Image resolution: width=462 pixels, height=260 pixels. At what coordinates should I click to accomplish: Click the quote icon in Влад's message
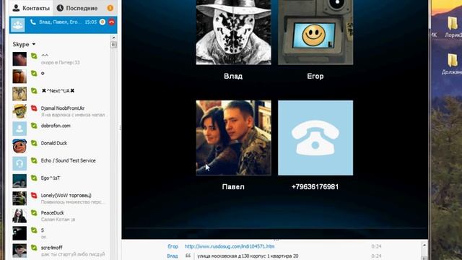(x=188, y=256)
